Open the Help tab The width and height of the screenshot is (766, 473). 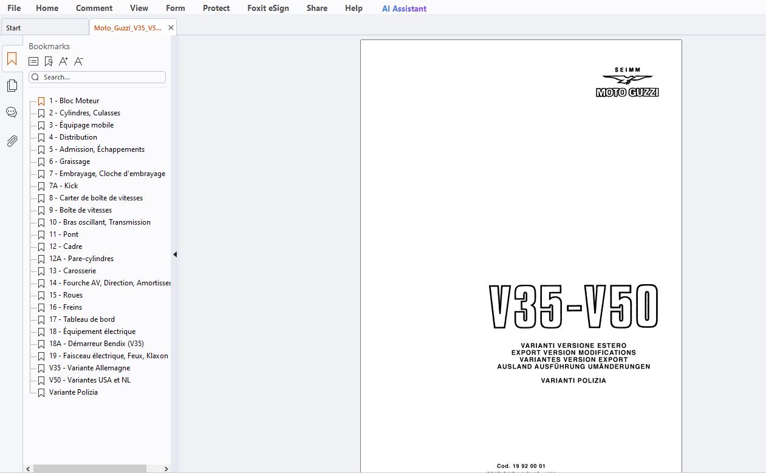tap(354, 8)
